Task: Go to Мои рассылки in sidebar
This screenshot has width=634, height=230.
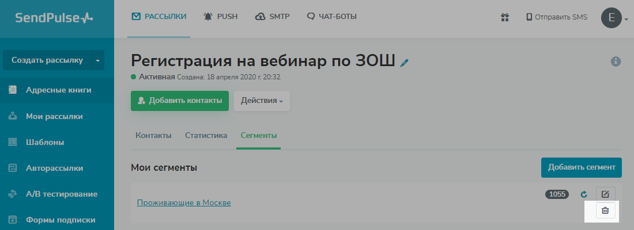Action: pos(57,117)
